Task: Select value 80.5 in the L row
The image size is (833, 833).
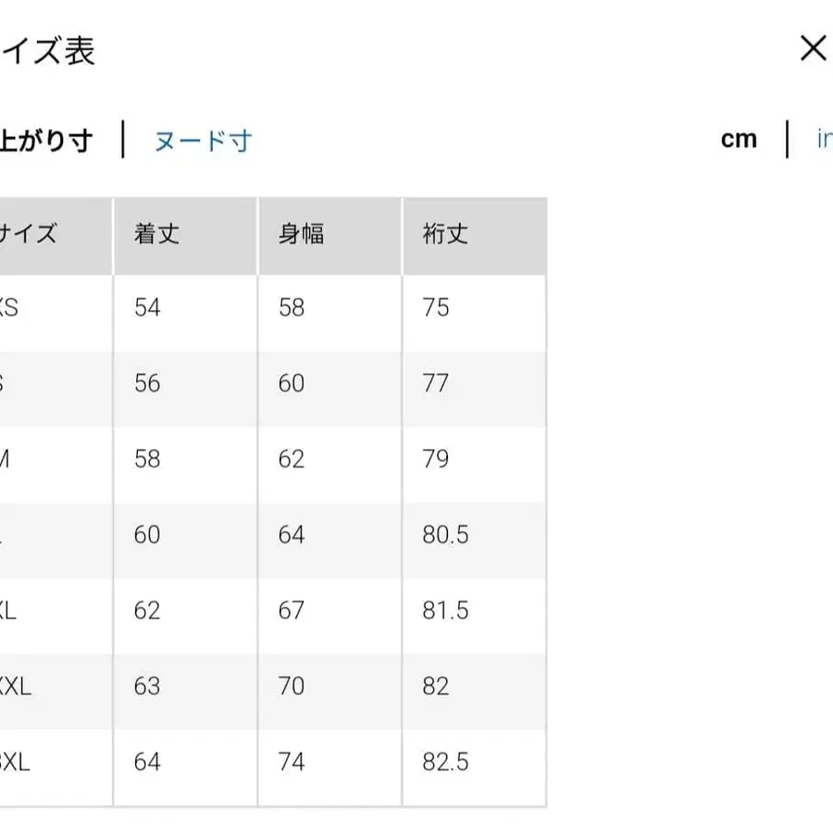Action: coord(446,535)
